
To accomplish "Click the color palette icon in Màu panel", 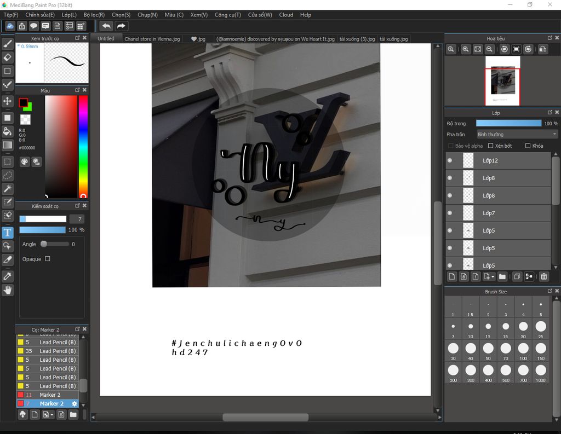I will click(x=24, y=161).
